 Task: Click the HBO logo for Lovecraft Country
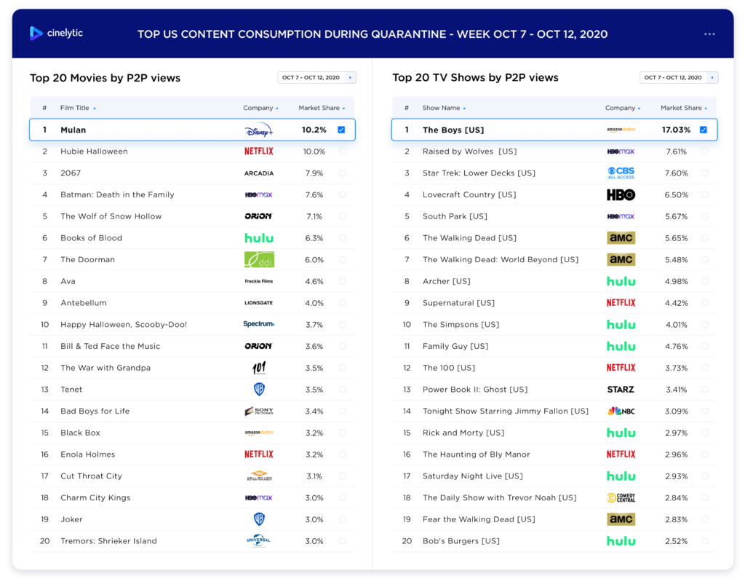[621, 194]
